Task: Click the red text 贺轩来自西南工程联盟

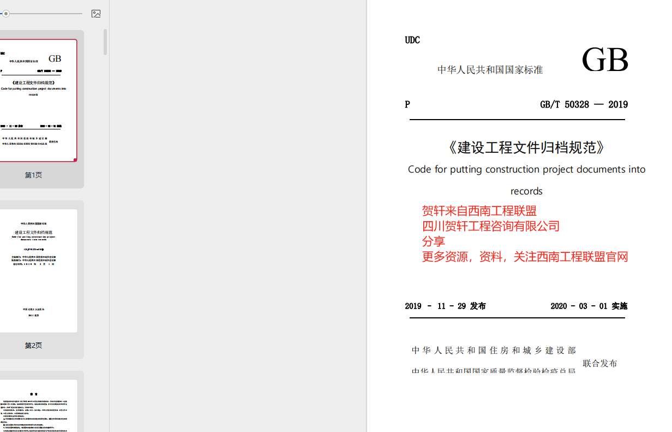Action: tap(479, 211)
